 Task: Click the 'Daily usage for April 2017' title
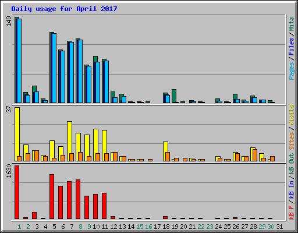tap(64, 9)
